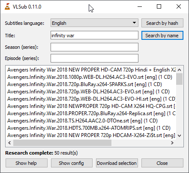Click the horizontal scroll left arrow
The image size is (189, 173).
click(9, 143)
